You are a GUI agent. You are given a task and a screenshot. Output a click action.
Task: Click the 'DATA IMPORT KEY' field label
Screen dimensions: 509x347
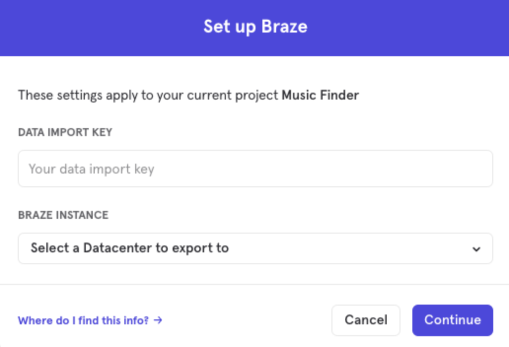(65, 132)
